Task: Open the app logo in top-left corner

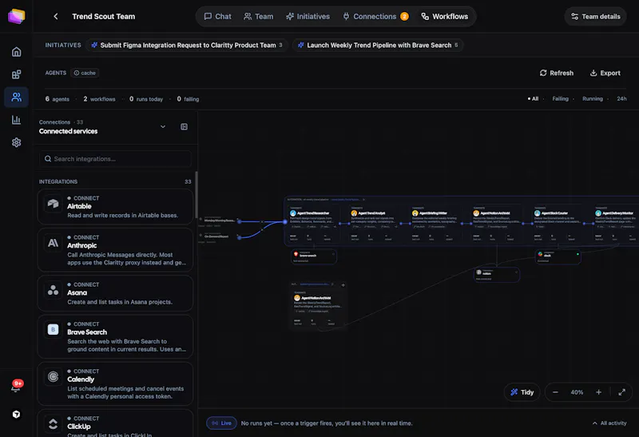Action: [x=16, y=16]
